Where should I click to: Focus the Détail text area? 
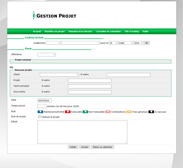(x=82, y=132)
